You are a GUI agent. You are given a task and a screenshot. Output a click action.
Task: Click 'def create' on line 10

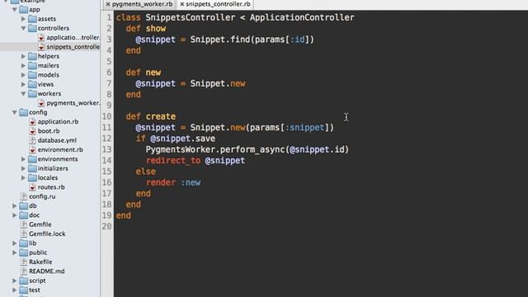click(150, 116)
